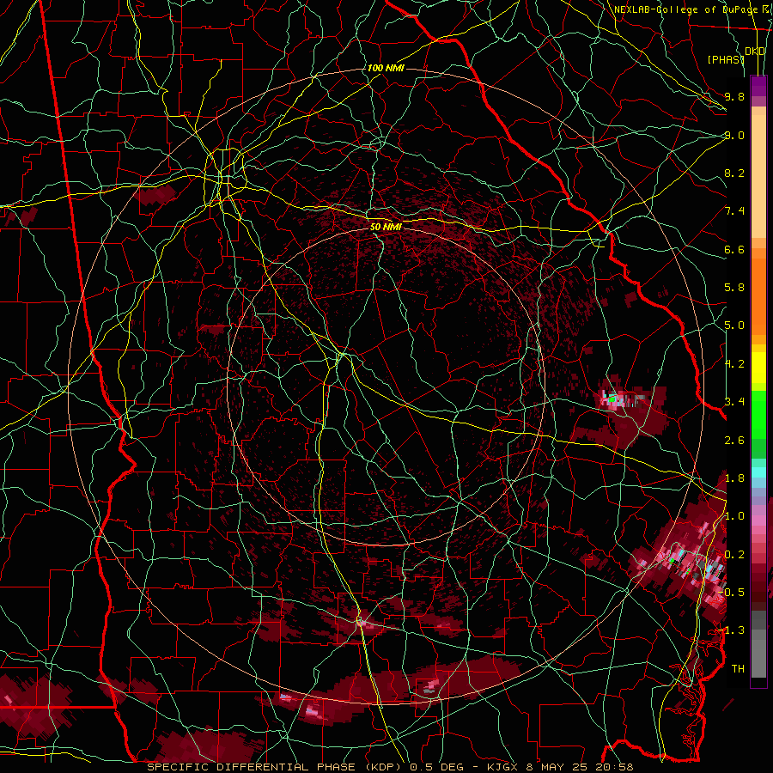773x773 pixels.
Task: Pick the gray bottom band of the color scale
Action: click(x=758, y=659)
